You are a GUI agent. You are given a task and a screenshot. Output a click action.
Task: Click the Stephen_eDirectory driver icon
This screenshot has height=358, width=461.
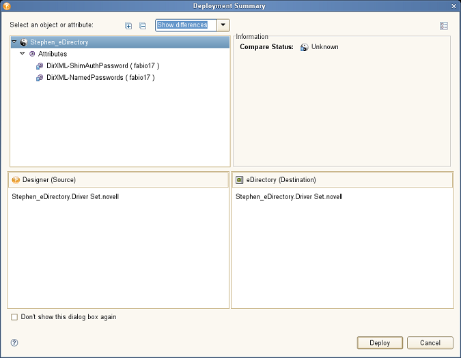coord(24,42)
